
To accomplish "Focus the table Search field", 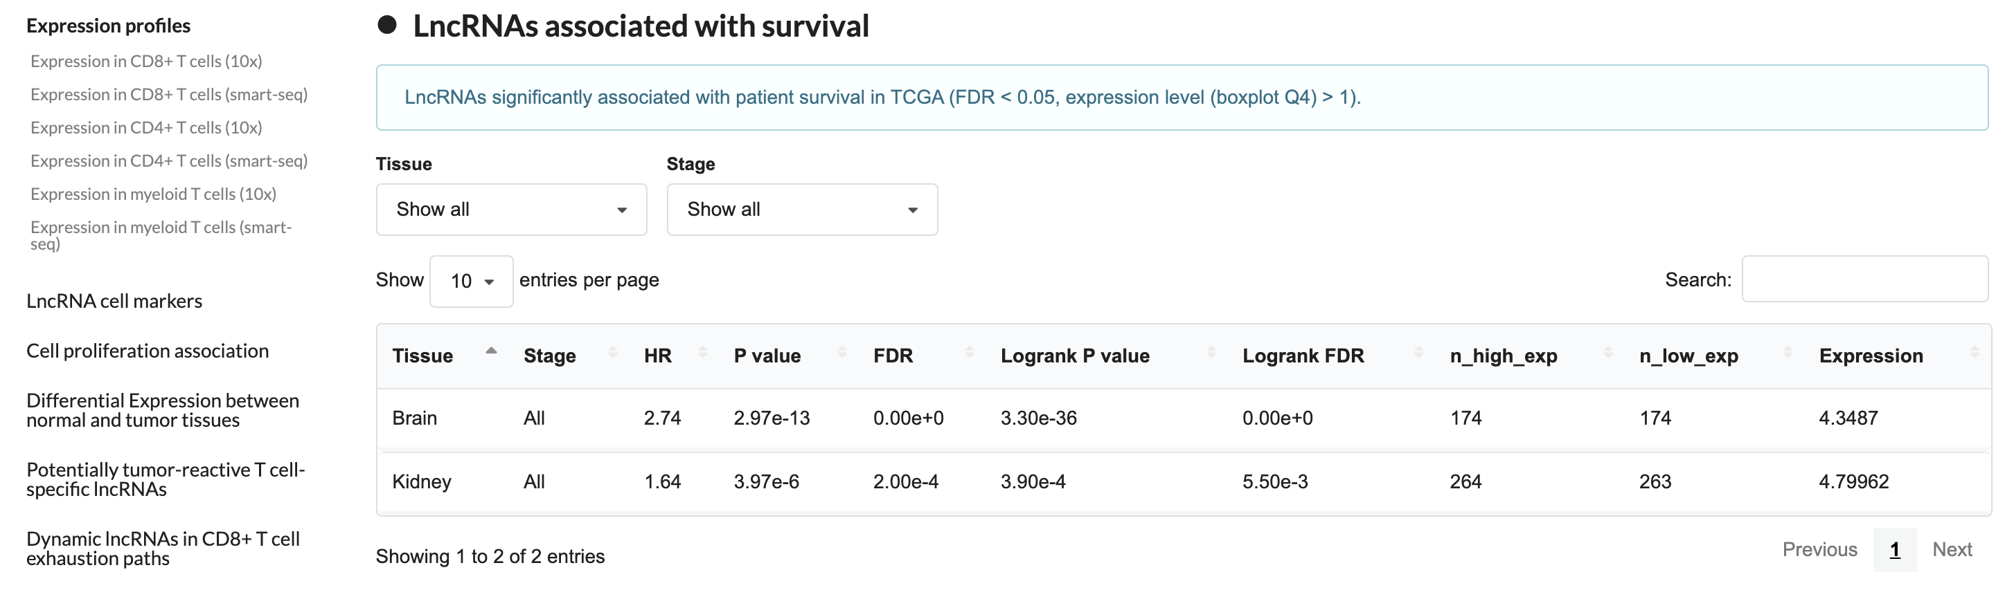I will pyautogui.click(x=1864, y=279).
